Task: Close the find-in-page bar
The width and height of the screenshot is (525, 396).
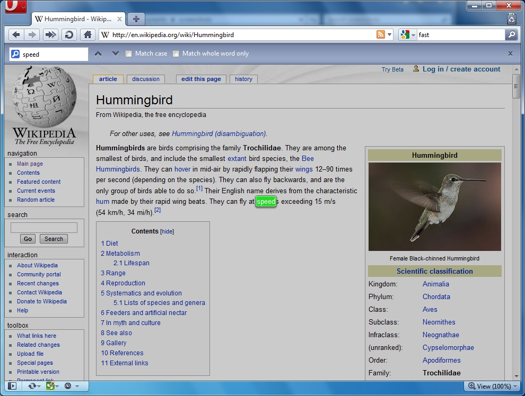Action: coord(510,53)
